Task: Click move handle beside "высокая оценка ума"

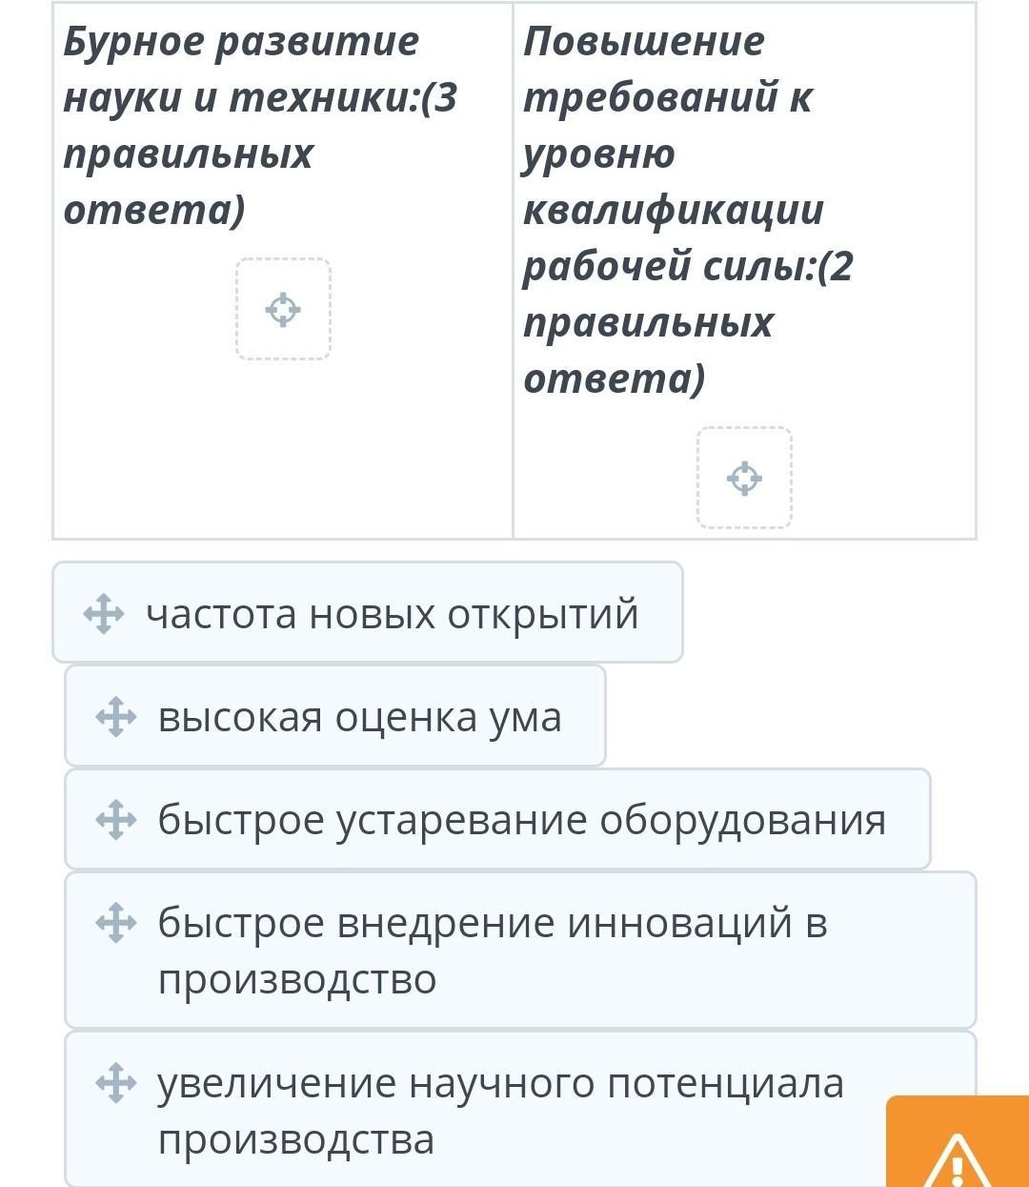Action: point(115,717)
